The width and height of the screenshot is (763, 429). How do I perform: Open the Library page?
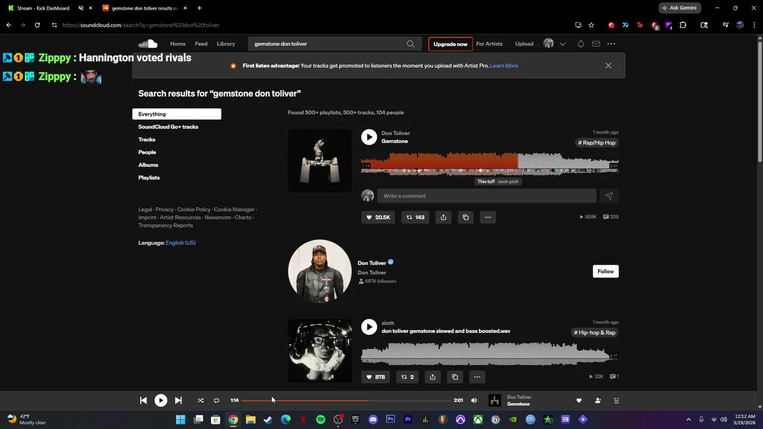[226, 43]
